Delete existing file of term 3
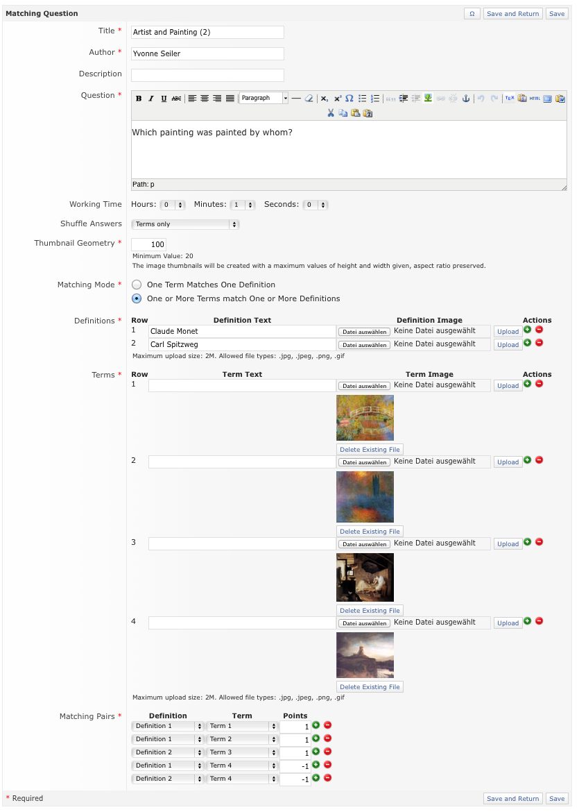Screen dimensions: 579x812 (x=370, y=611)
